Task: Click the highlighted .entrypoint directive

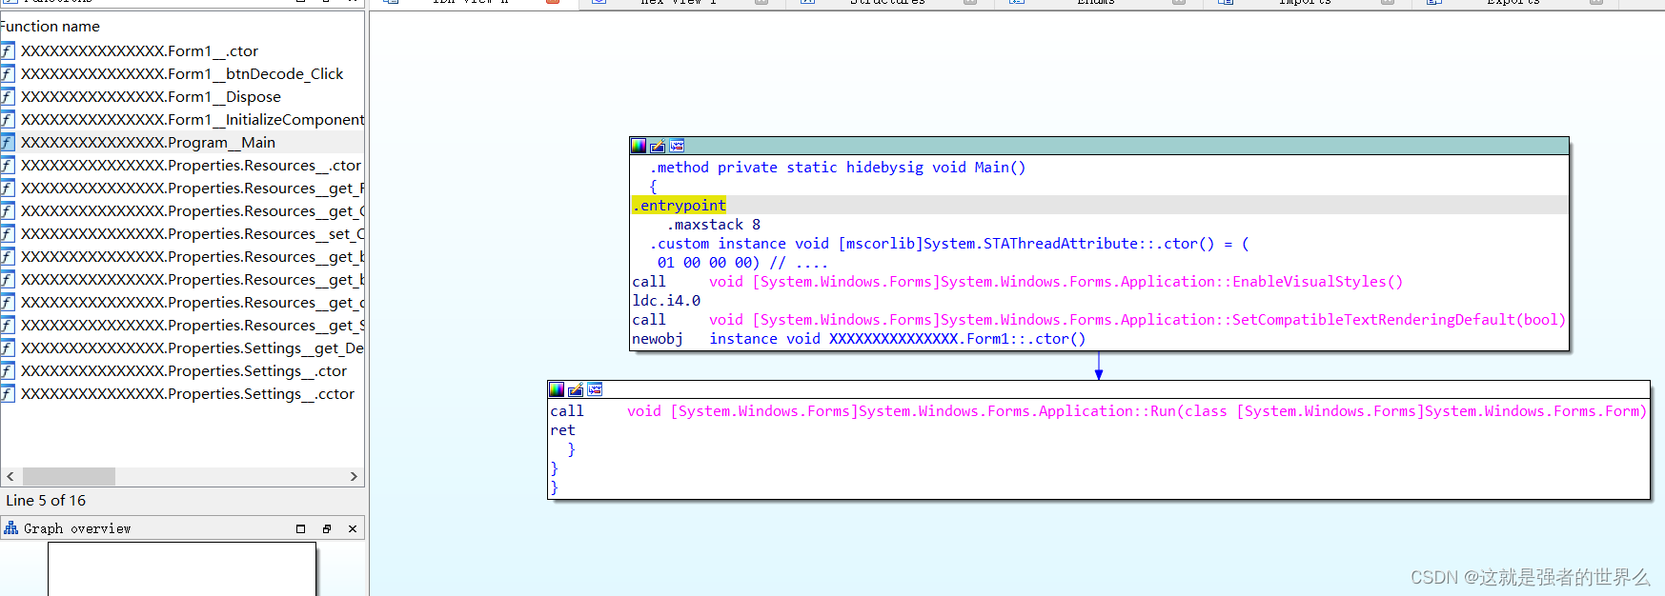Action: [680, 206]
